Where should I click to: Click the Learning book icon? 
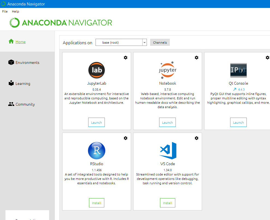click(x=11, y=83)
